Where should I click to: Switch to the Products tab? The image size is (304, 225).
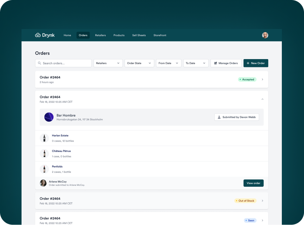click(119, 35)
